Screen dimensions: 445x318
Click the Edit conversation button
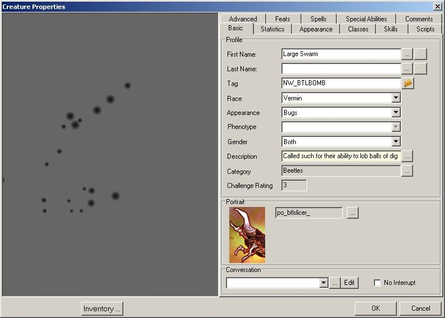[x=350, y=283]
